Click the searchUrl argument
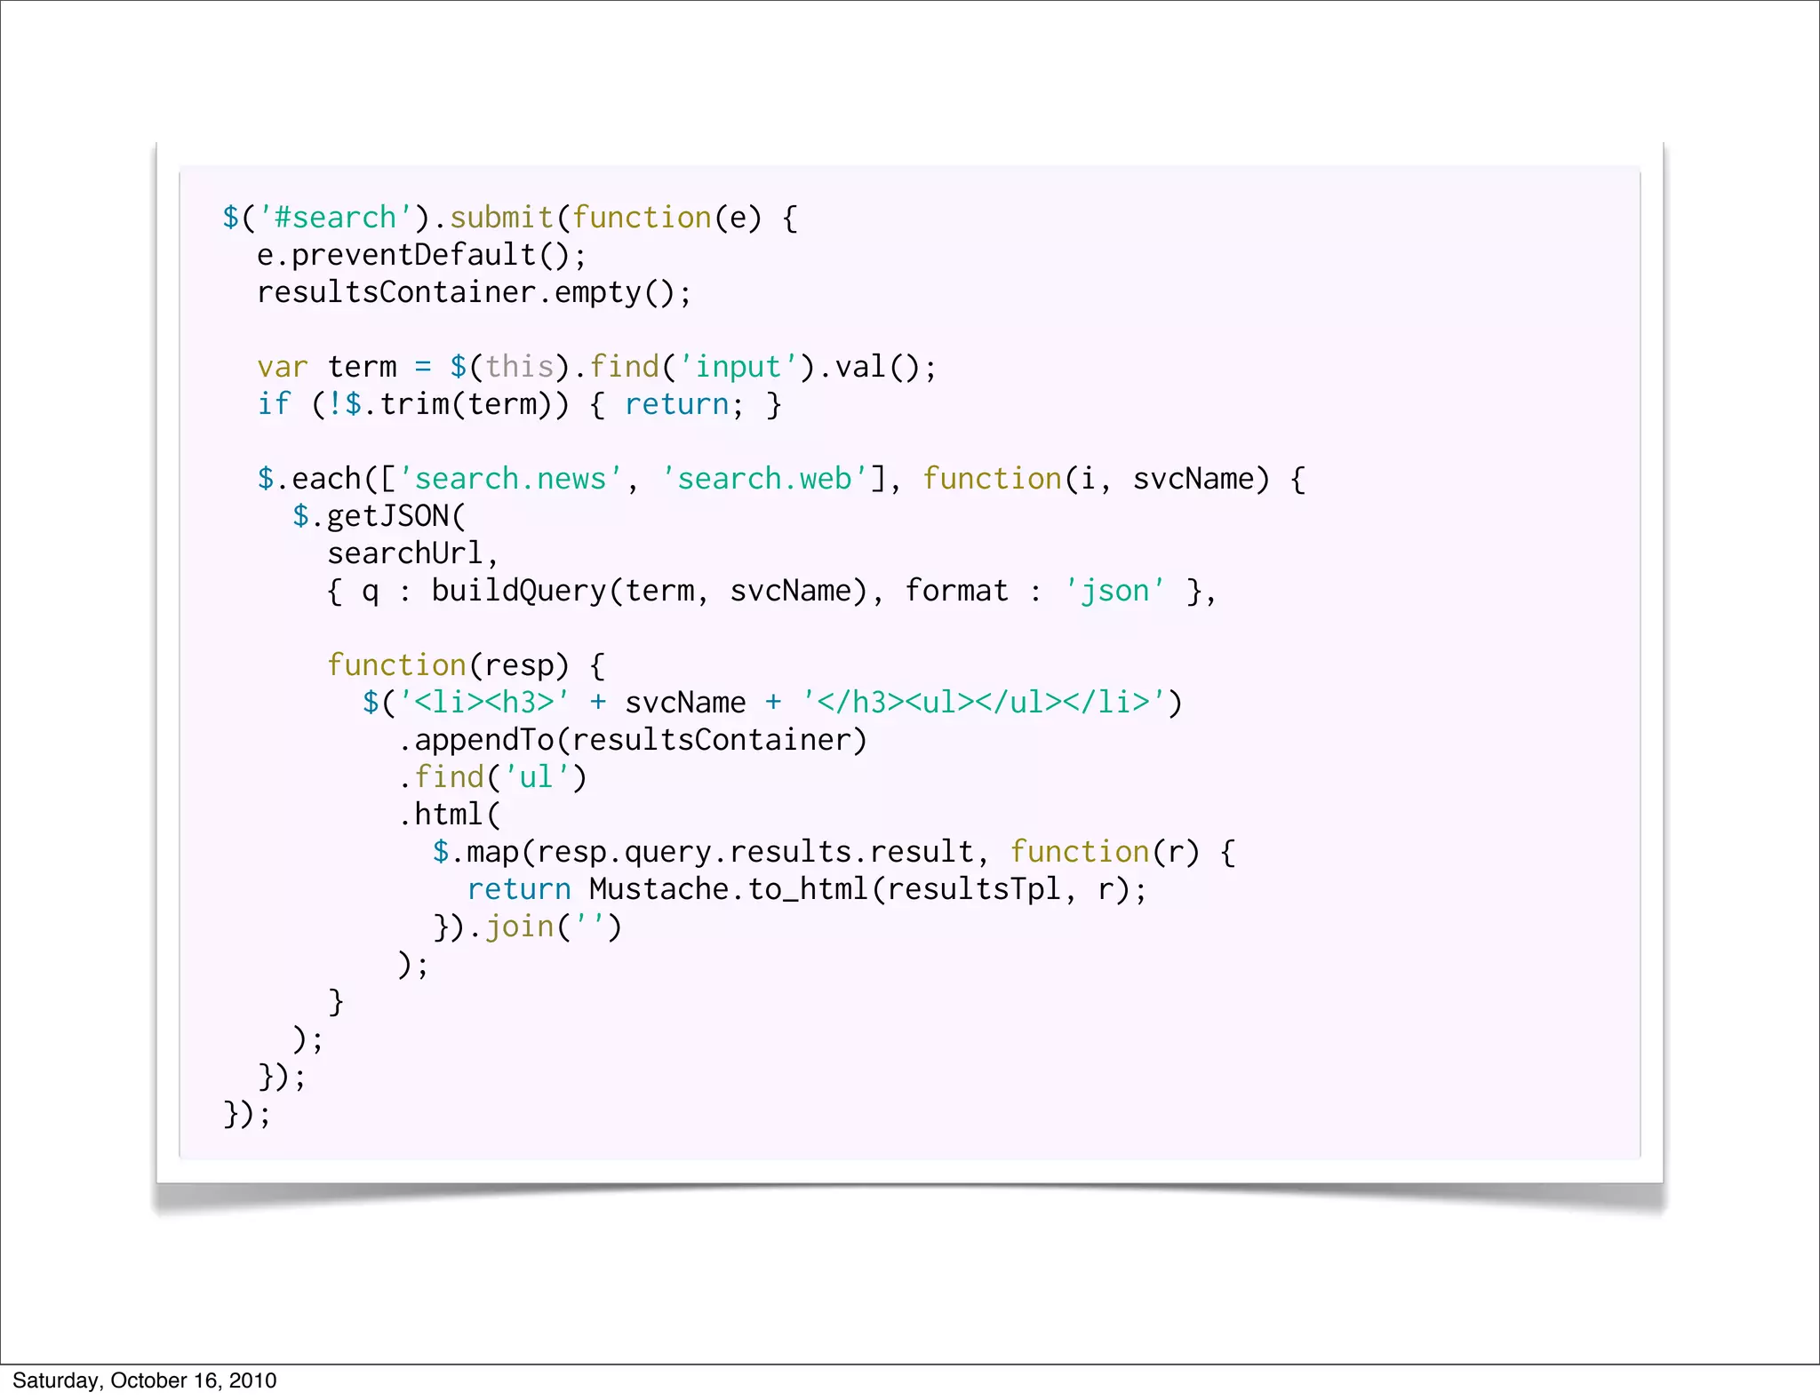The width and height of the screenshot is (1820, 1400). click(x=405, y=553)
